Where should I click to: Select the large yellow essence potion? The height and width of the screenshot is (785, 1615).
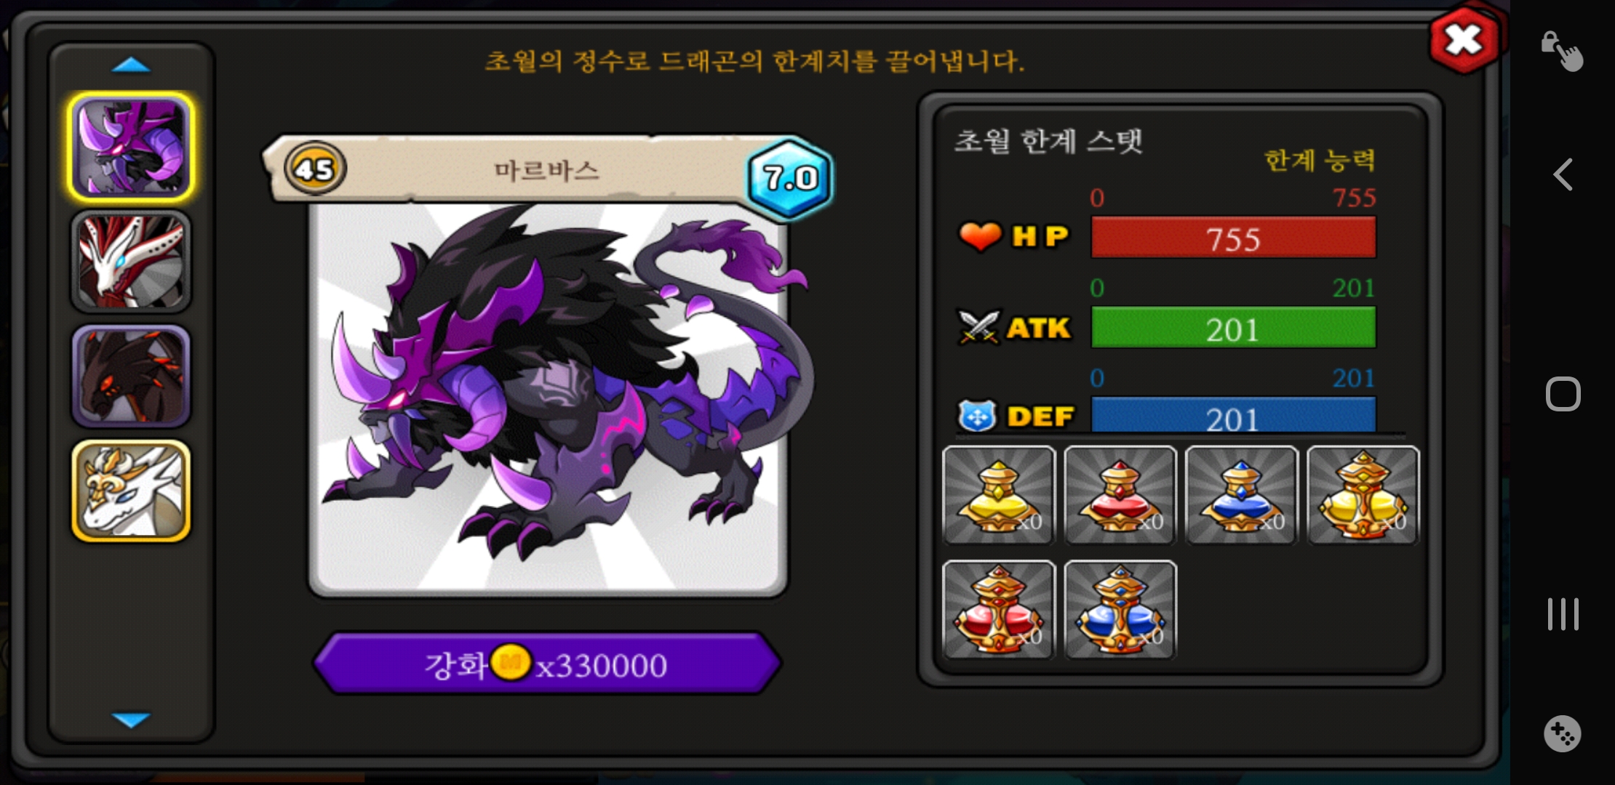pyautogui.click(x=1363, y=495)
